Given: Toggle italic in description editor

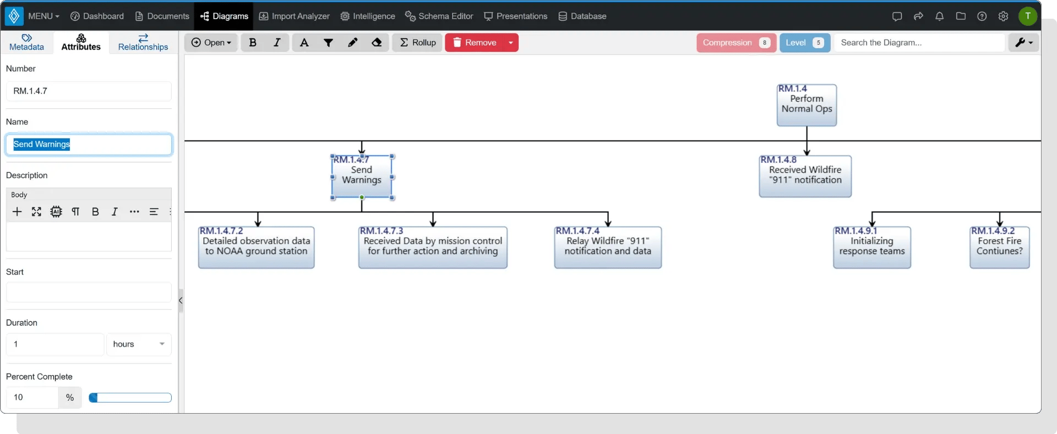Looking at the screenshot, I should click(x=115, y=212).
